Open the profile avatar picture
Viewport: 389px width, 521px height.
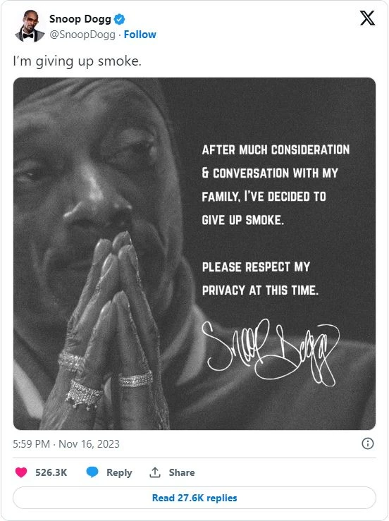tap(30, 26)
